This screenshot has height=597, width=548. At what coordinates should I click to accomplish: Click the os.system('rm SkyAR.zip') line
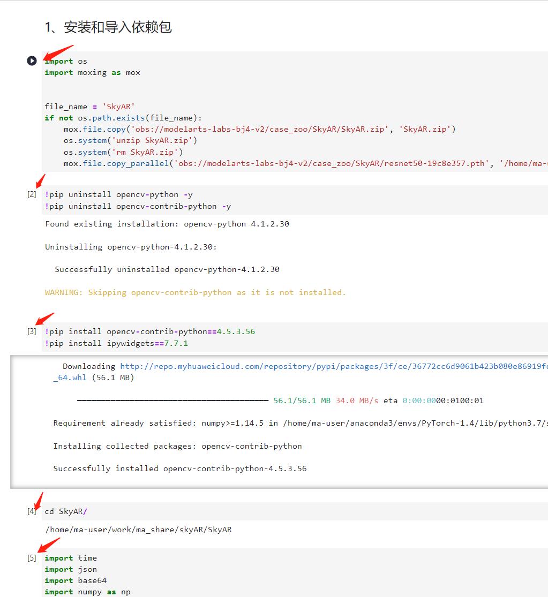coord(123,152)
